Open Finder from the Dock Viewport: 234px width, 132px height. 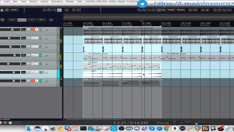pyautogui.click(x=30, y=128)
